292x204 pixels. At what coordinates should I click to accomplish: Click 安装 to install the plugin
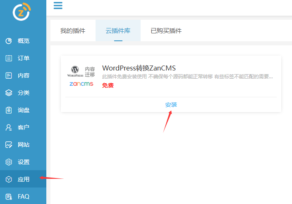(171, 105)
